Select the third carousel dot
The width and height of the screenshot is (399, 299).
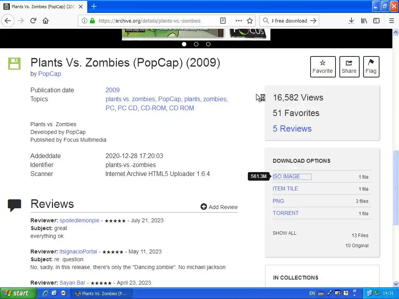pyautogui.click(x=208, y=44)
